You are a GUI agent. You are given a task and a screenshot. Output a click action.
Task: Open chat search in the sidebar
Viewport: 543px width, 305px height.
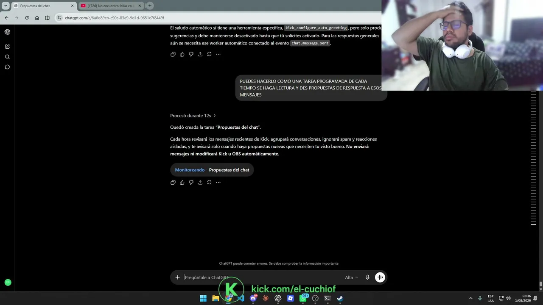(x=7, y=57)
